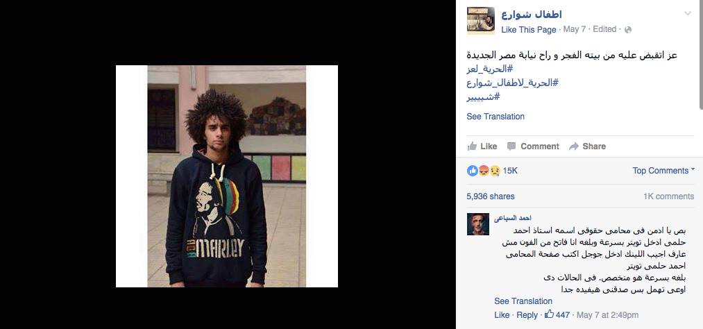Image resolution: width=703 pixels, height=329 pixels.
Task: Click See Translation under the first comment
Action: 523,301
